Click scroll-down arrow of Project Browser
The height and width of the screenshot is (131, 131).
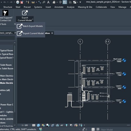click(x=15, y=125)
